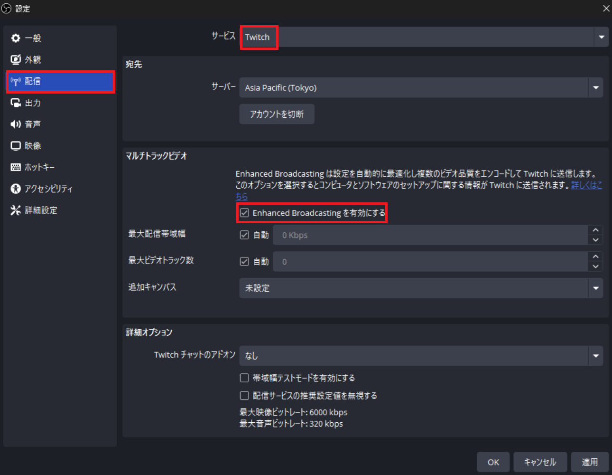
Task: Click the keyboard icon for ホットキー
Action: [x=16, y=167]
